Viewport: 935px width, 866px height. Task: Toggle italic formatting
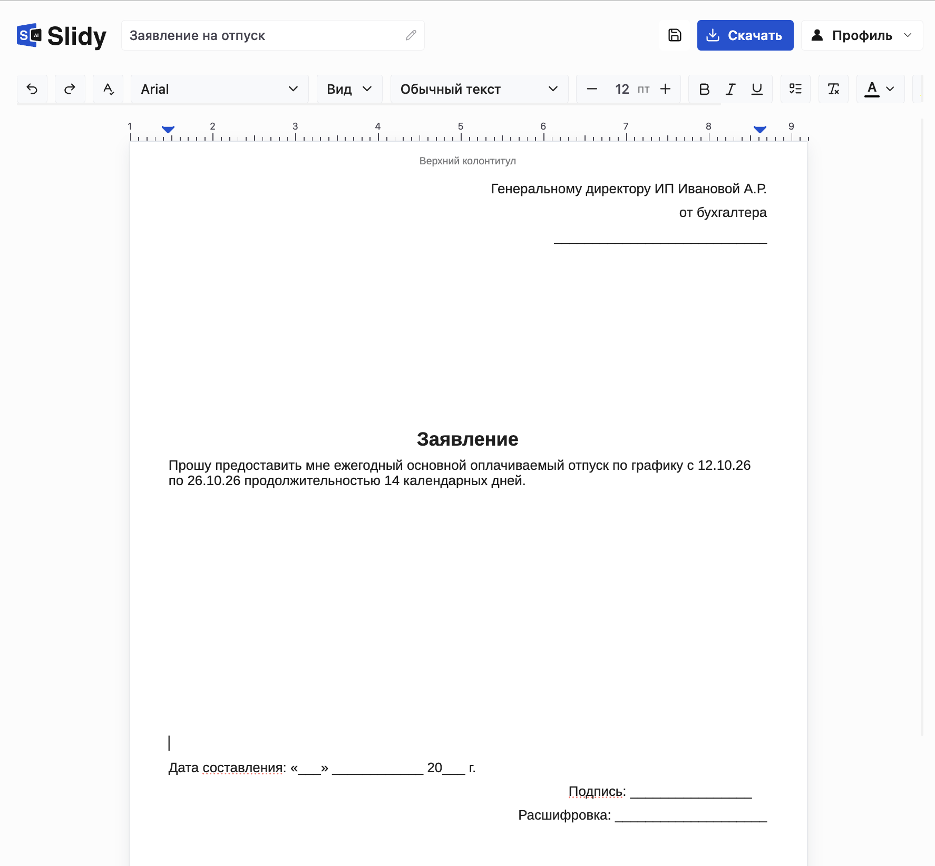[731, 89]
